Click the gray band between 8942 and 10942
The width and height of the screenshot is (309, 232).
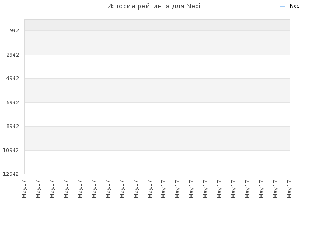pos(157,138)
